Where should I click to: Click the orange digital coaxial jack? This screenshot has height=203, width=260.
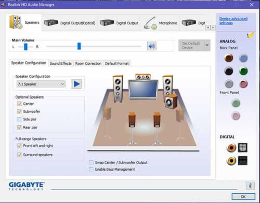click(231, 148)
